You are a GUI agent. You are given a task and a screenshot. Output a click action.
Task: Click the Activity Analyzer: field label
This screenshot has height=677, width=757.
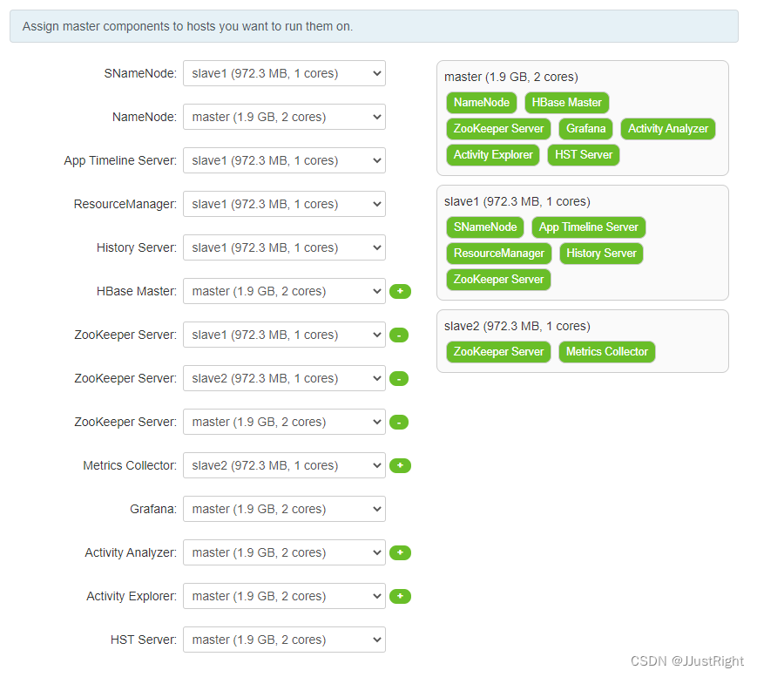click(131, 552)
